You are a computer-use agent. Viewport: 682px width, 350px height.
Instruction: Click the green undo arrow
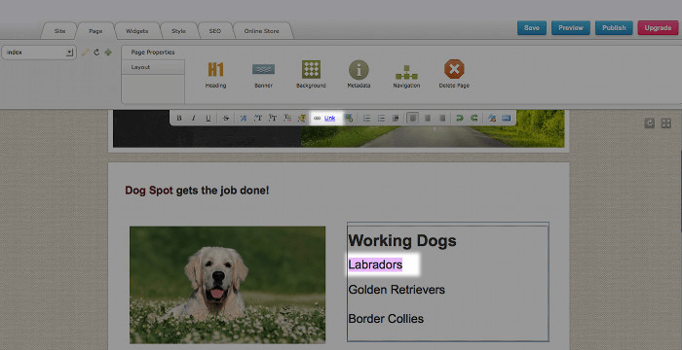[x=460, y=118]
